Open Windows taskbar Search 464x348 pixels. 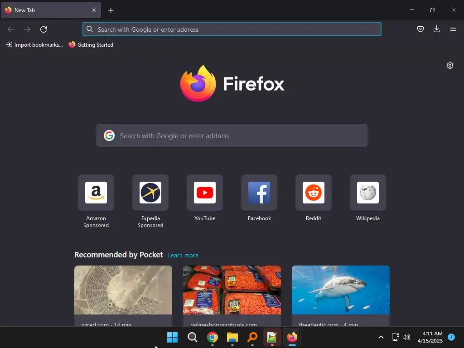(x=192, y=337)
